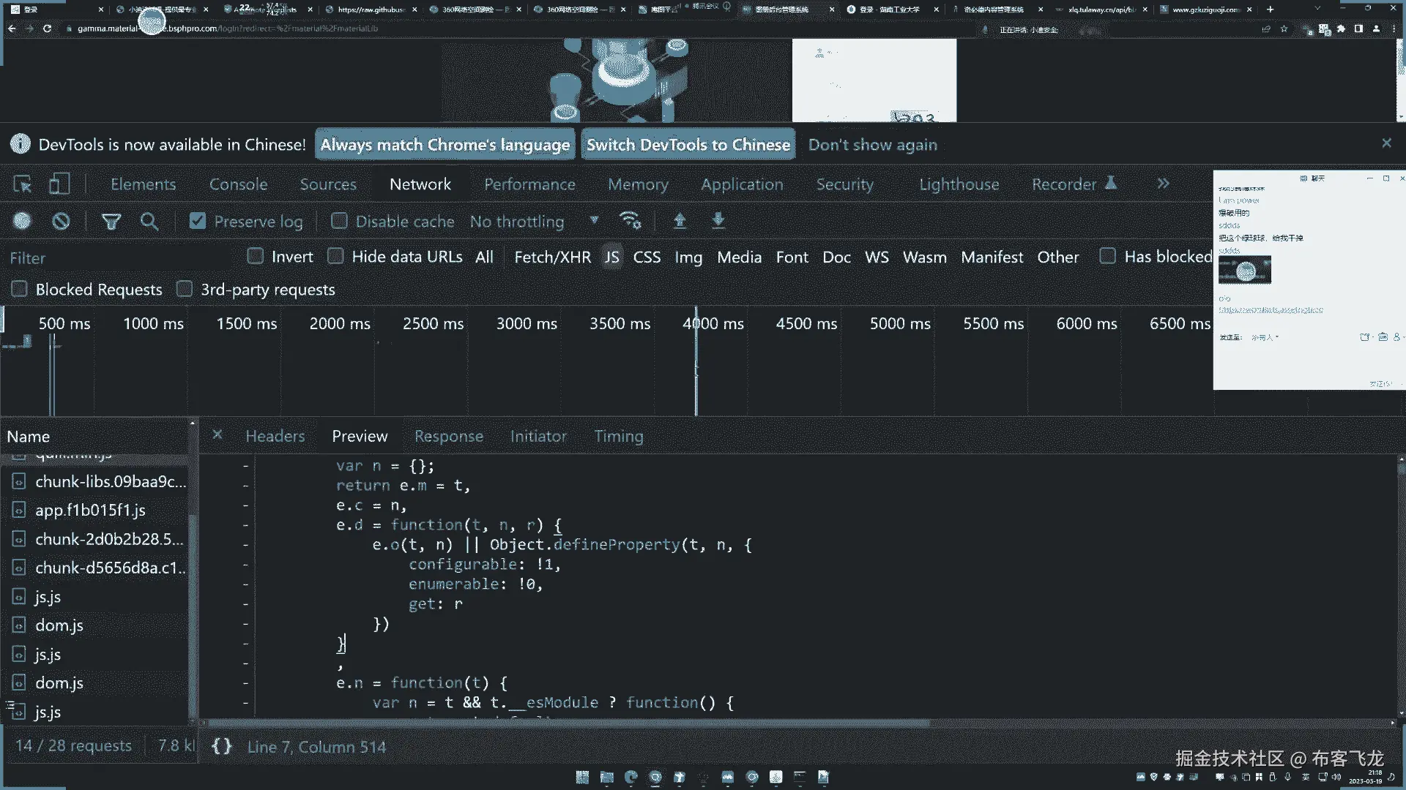The height and width of the screenshot is (790, 1406).
Task: Click the inspect element picker icon
Action: point(23,184)
